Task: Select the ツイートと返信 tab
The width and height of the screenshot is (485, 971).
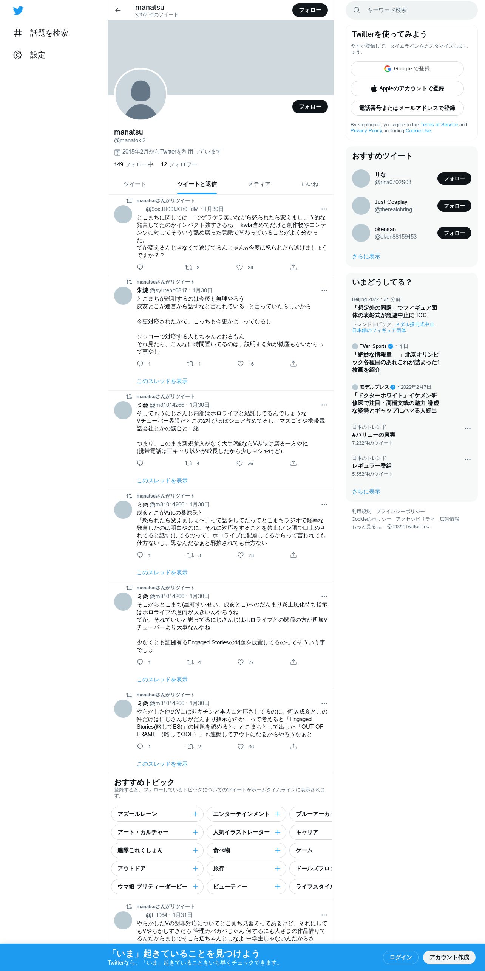Action: (x=197, y=185)
